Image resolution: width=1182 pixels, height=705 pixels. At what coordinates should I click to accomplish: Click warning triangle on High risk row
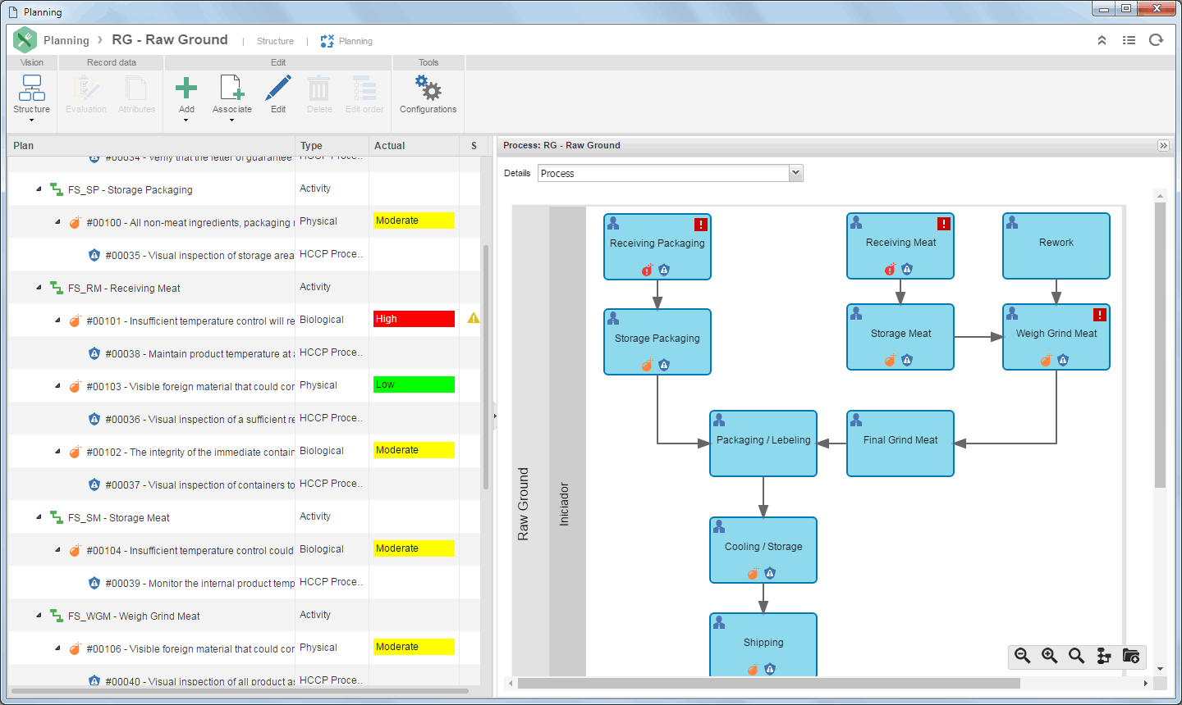coord(474,318)
